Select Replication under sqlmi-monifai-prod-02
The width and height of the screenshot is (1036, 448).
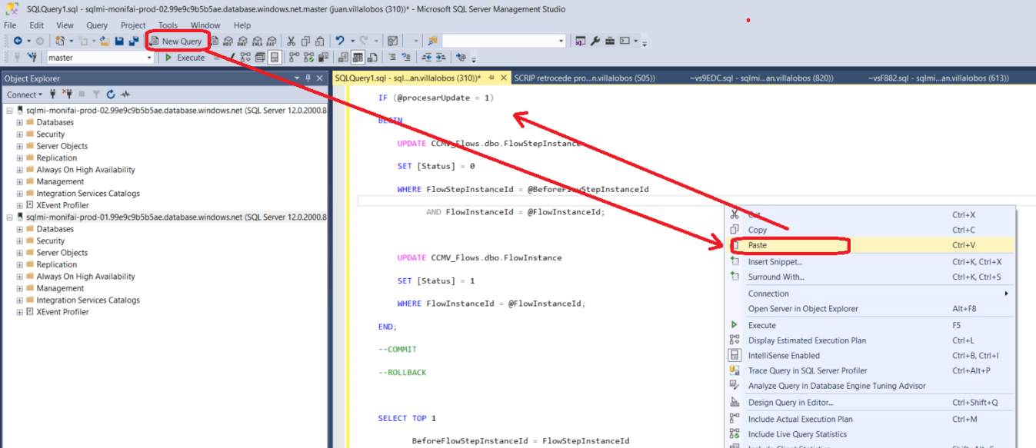57,158
